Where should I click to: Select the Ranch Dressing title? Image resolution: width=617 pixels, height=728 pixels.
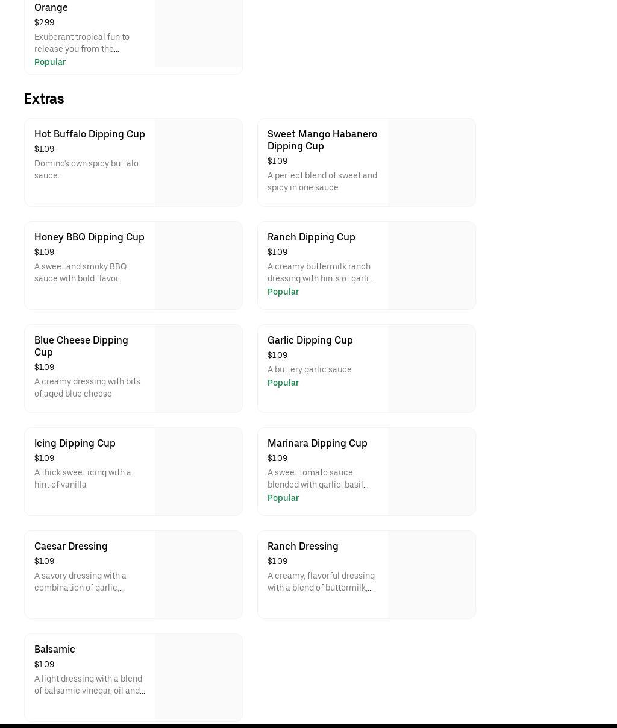tap(302, 546)
